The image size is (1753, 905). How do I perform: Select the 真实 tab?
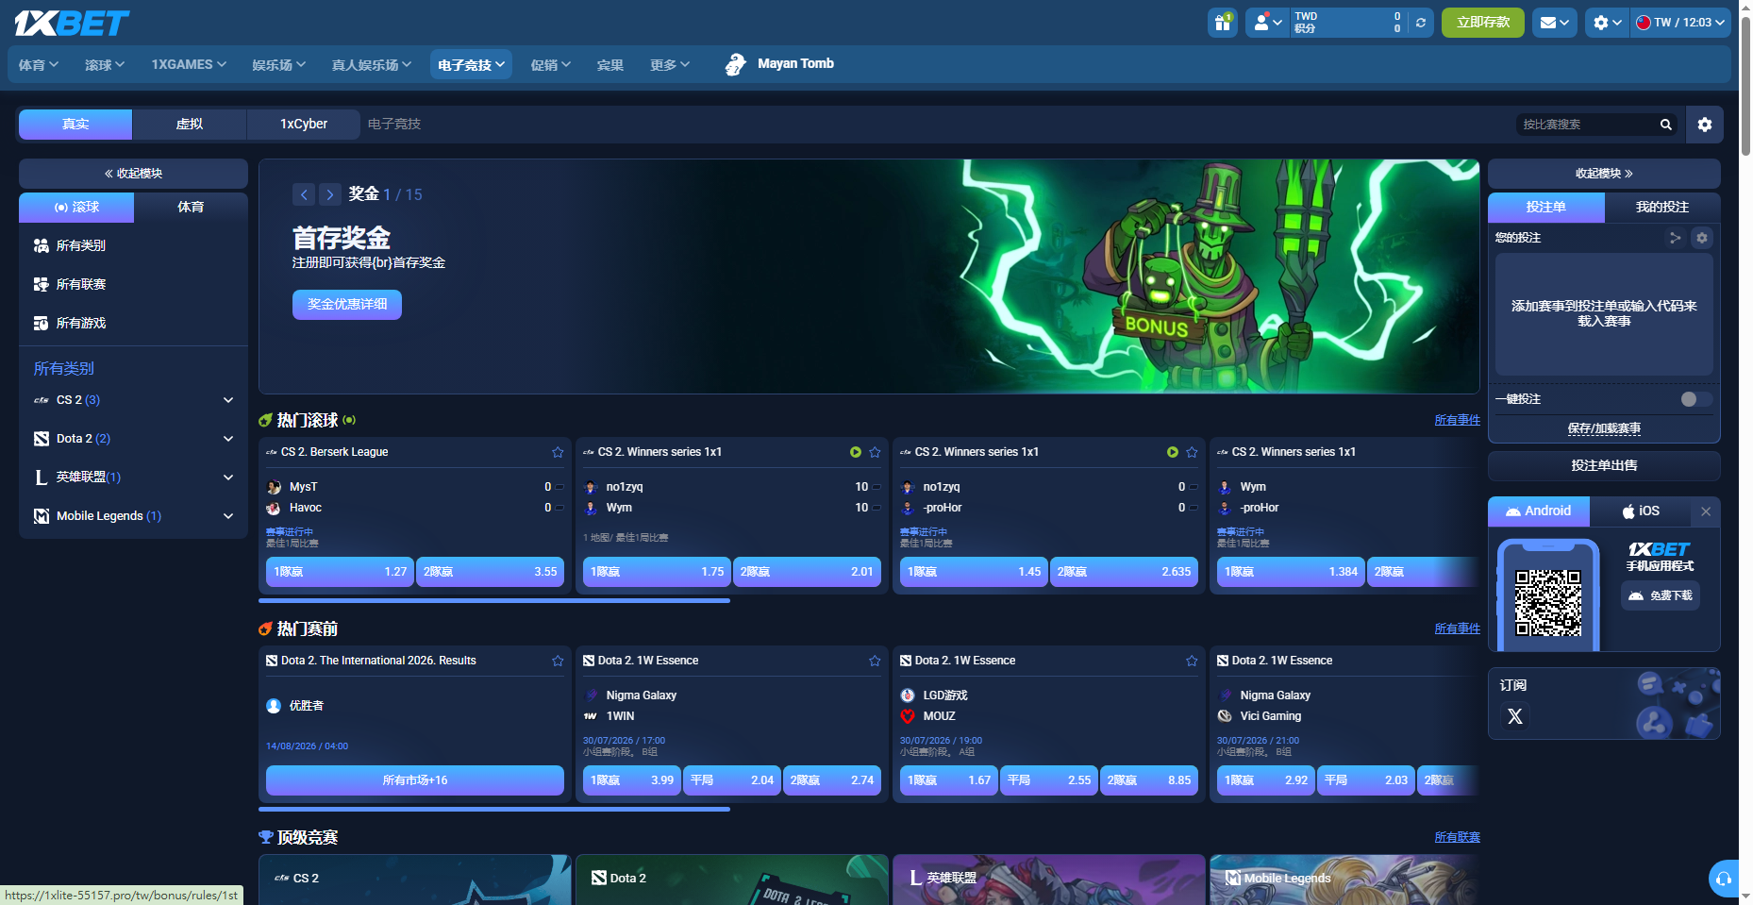point(75,125)
